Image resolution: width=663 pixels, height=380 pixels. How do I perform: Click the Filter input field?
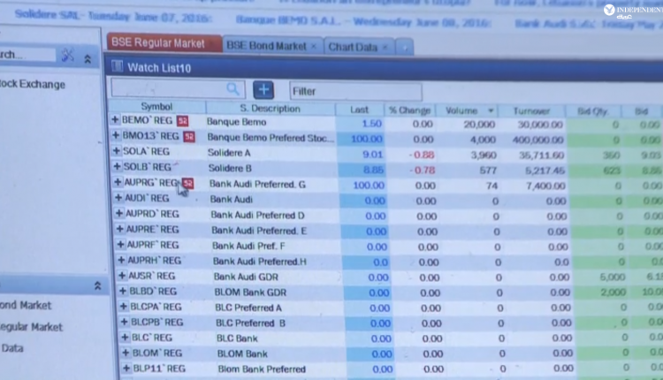pos(355,91)
